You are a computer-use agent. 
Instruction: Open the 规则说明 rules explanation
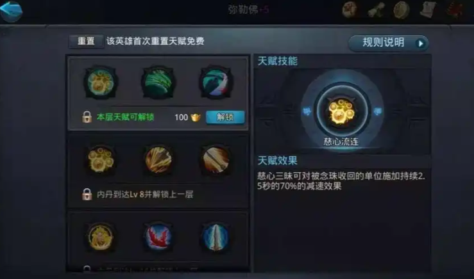(389, 43)
